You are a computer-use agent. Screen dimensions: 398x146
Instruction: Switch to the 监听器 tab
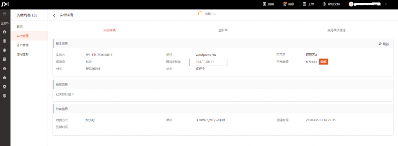click(223, 30)
